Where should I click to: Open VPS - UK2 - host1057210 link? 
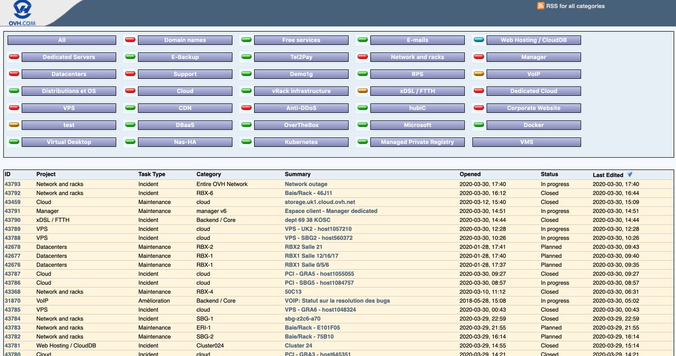(318, 229)
